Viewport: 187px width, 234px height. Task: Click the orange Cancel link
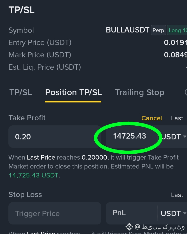click(x=151, y=118)
